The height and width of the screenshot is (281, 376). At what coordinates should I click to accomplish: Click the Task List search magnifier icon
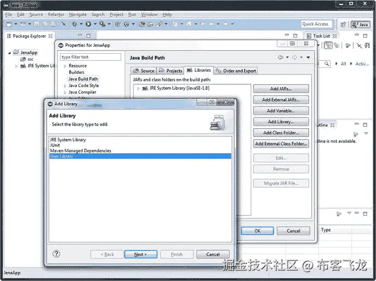click(326, 64)
